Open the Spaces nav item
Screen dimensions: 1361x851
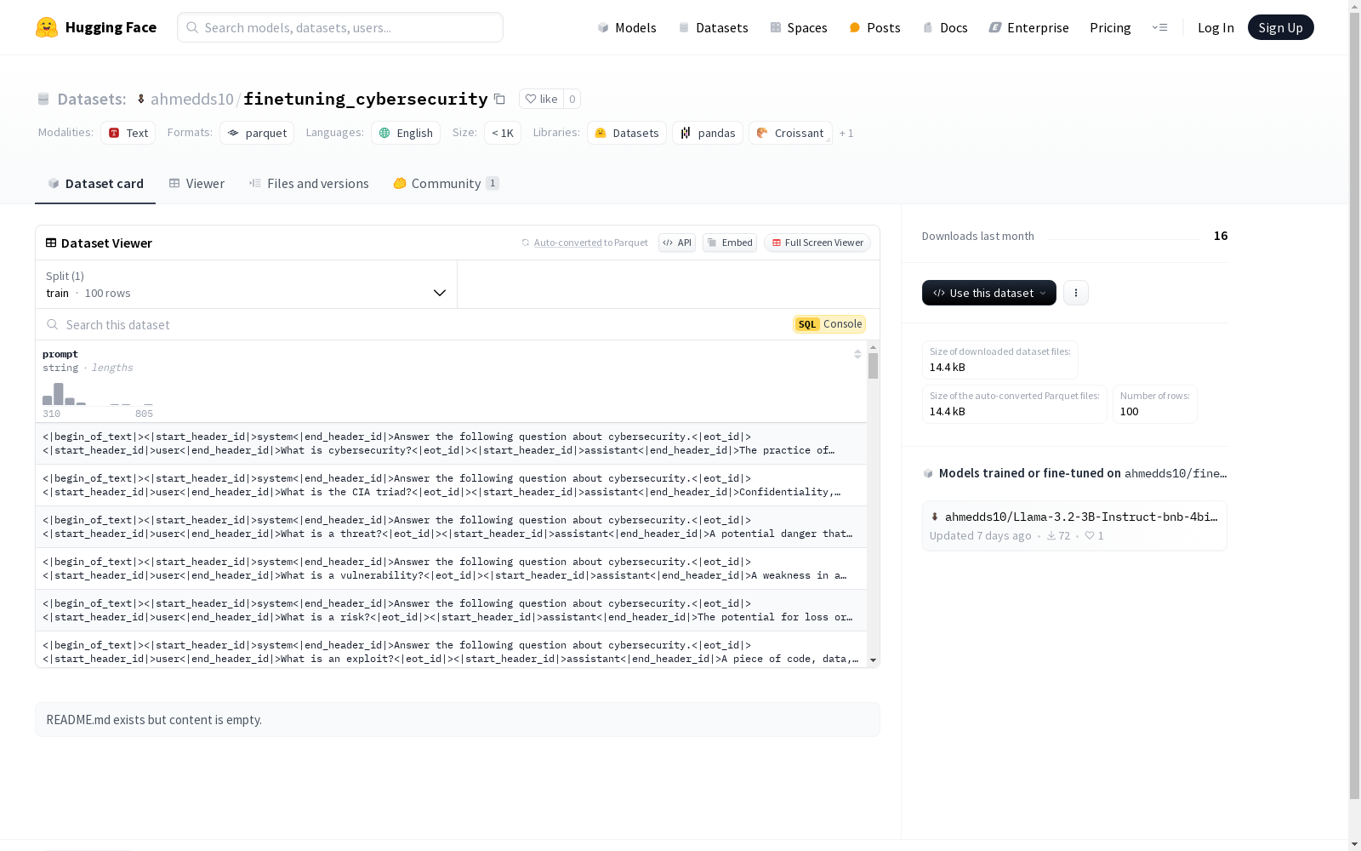[x=798, y=27]
